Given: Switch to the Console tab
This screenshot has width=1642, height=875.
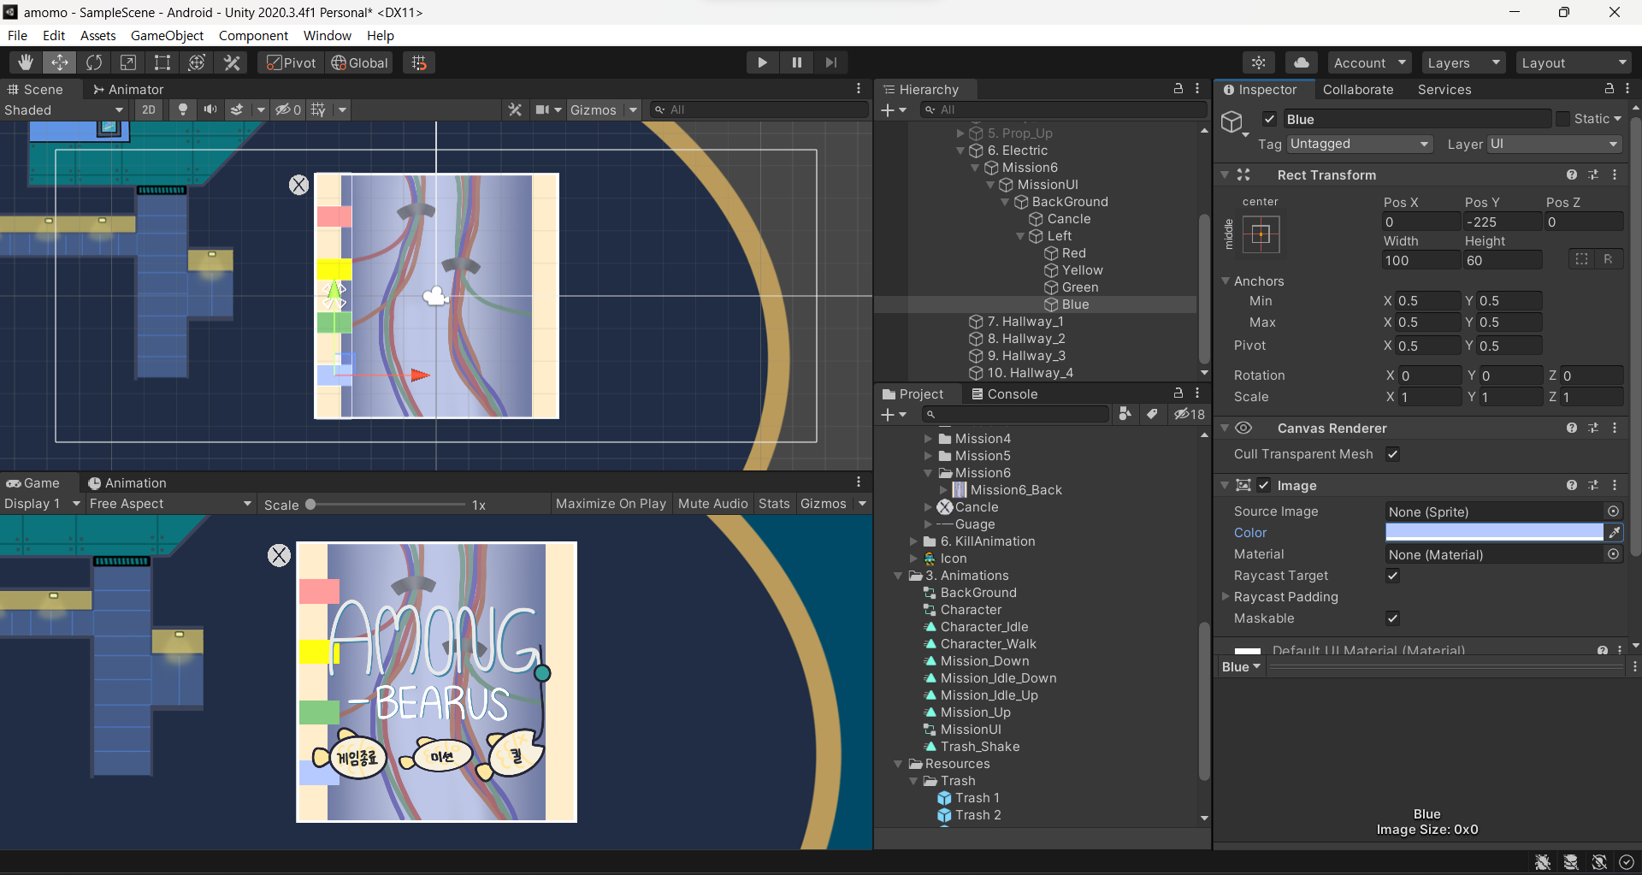Looking at the screenshot, I should 1004,393.
